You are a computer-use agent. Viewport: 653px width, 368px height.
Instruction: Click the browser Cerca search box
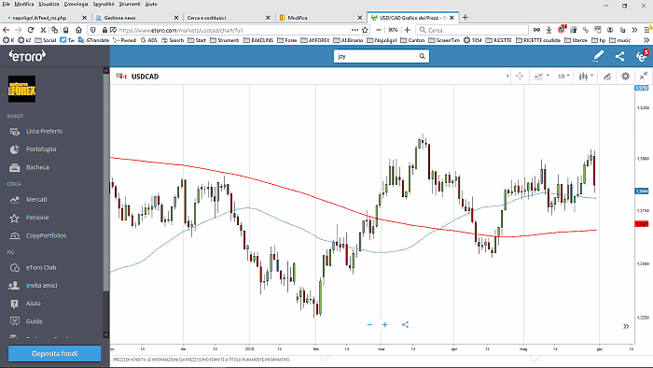click(x=472, y=30)
